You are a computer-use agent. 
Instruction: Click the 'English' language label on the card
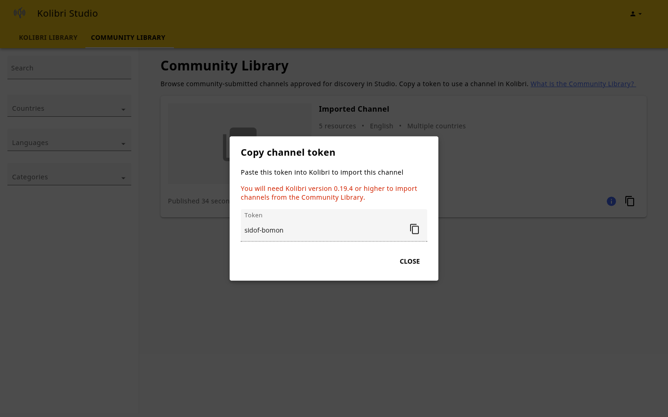(x=381, y=126)
